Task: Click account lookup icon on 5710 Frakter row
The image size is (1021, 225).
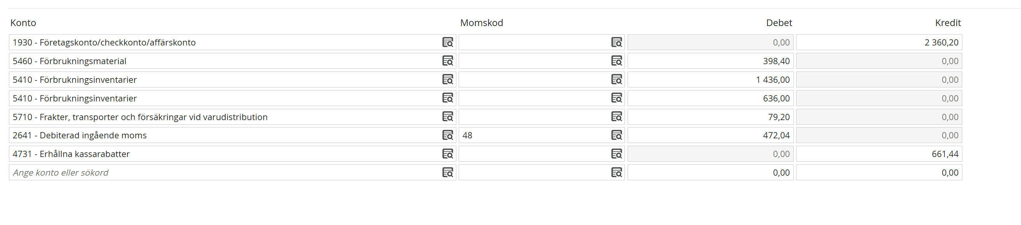Action: tap(447, 117)
